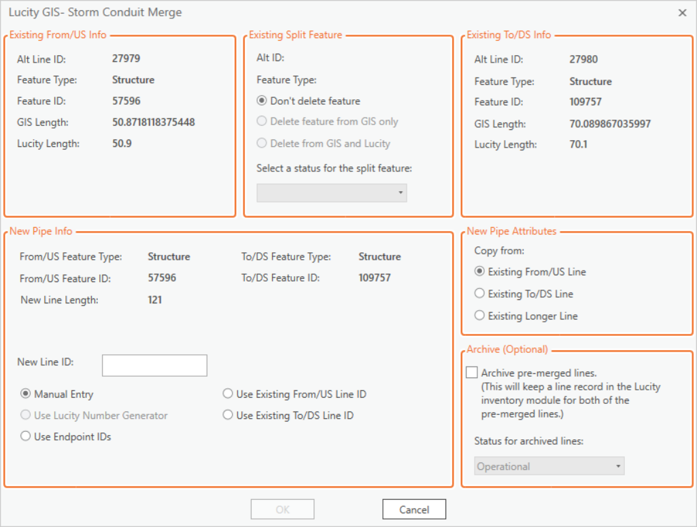697x527 pixels.
Task: Click the 'Copy from:' label
Action: pyautogui.click(x=499, y=251)
